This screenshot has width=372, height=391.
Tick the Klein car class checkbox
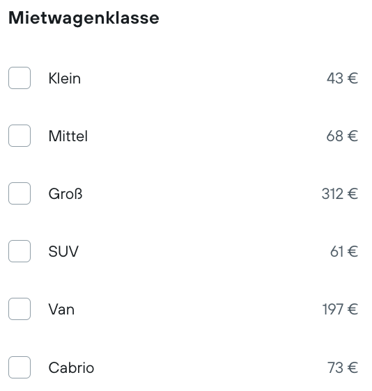(x=20, y=78)
